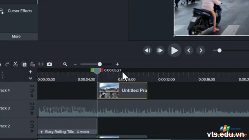Paste media with the paste icon

32,64
